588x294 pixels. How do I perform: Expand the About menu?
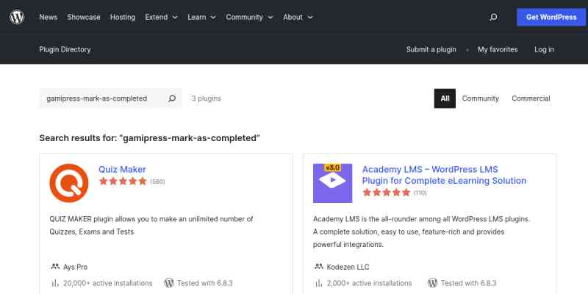pos(298,17)
